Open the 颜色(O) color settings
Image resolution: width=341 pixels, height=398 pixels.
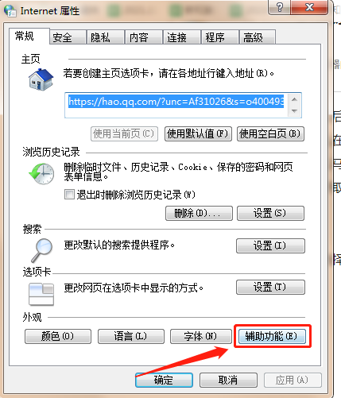(58, 336)
